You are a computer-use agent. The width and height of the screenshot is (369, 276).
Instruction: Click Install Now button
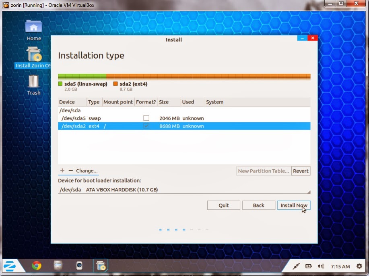(294, 205)
